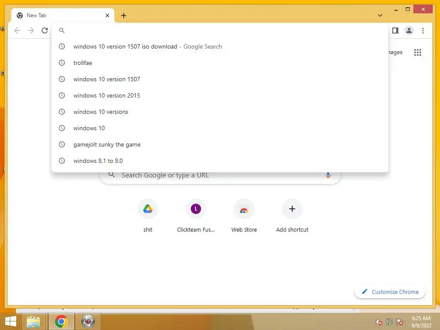Screen dimensions: 440x330
Task: Pick suggestion 'windows 8.1 to 8.0'
Action: pos(220,161)
